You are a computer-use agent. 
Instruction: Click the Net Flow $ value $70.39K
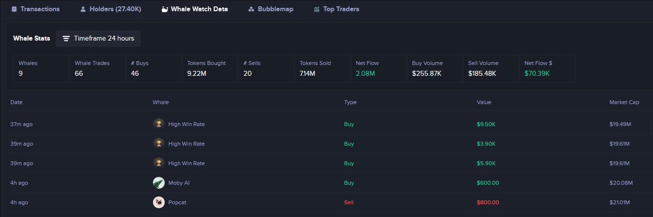point(537,73)
